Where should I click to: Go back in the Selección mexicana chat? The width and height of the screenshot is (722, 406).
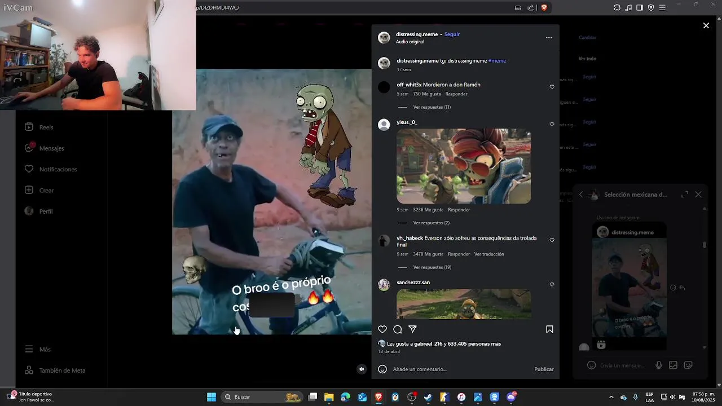point(581,195)
